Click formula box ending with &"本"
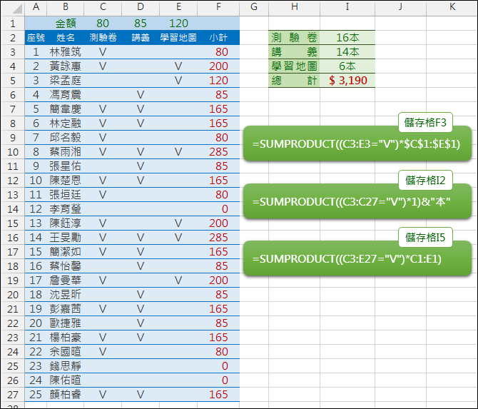Screen dimensions: 478x409 [x=357, y=201]
